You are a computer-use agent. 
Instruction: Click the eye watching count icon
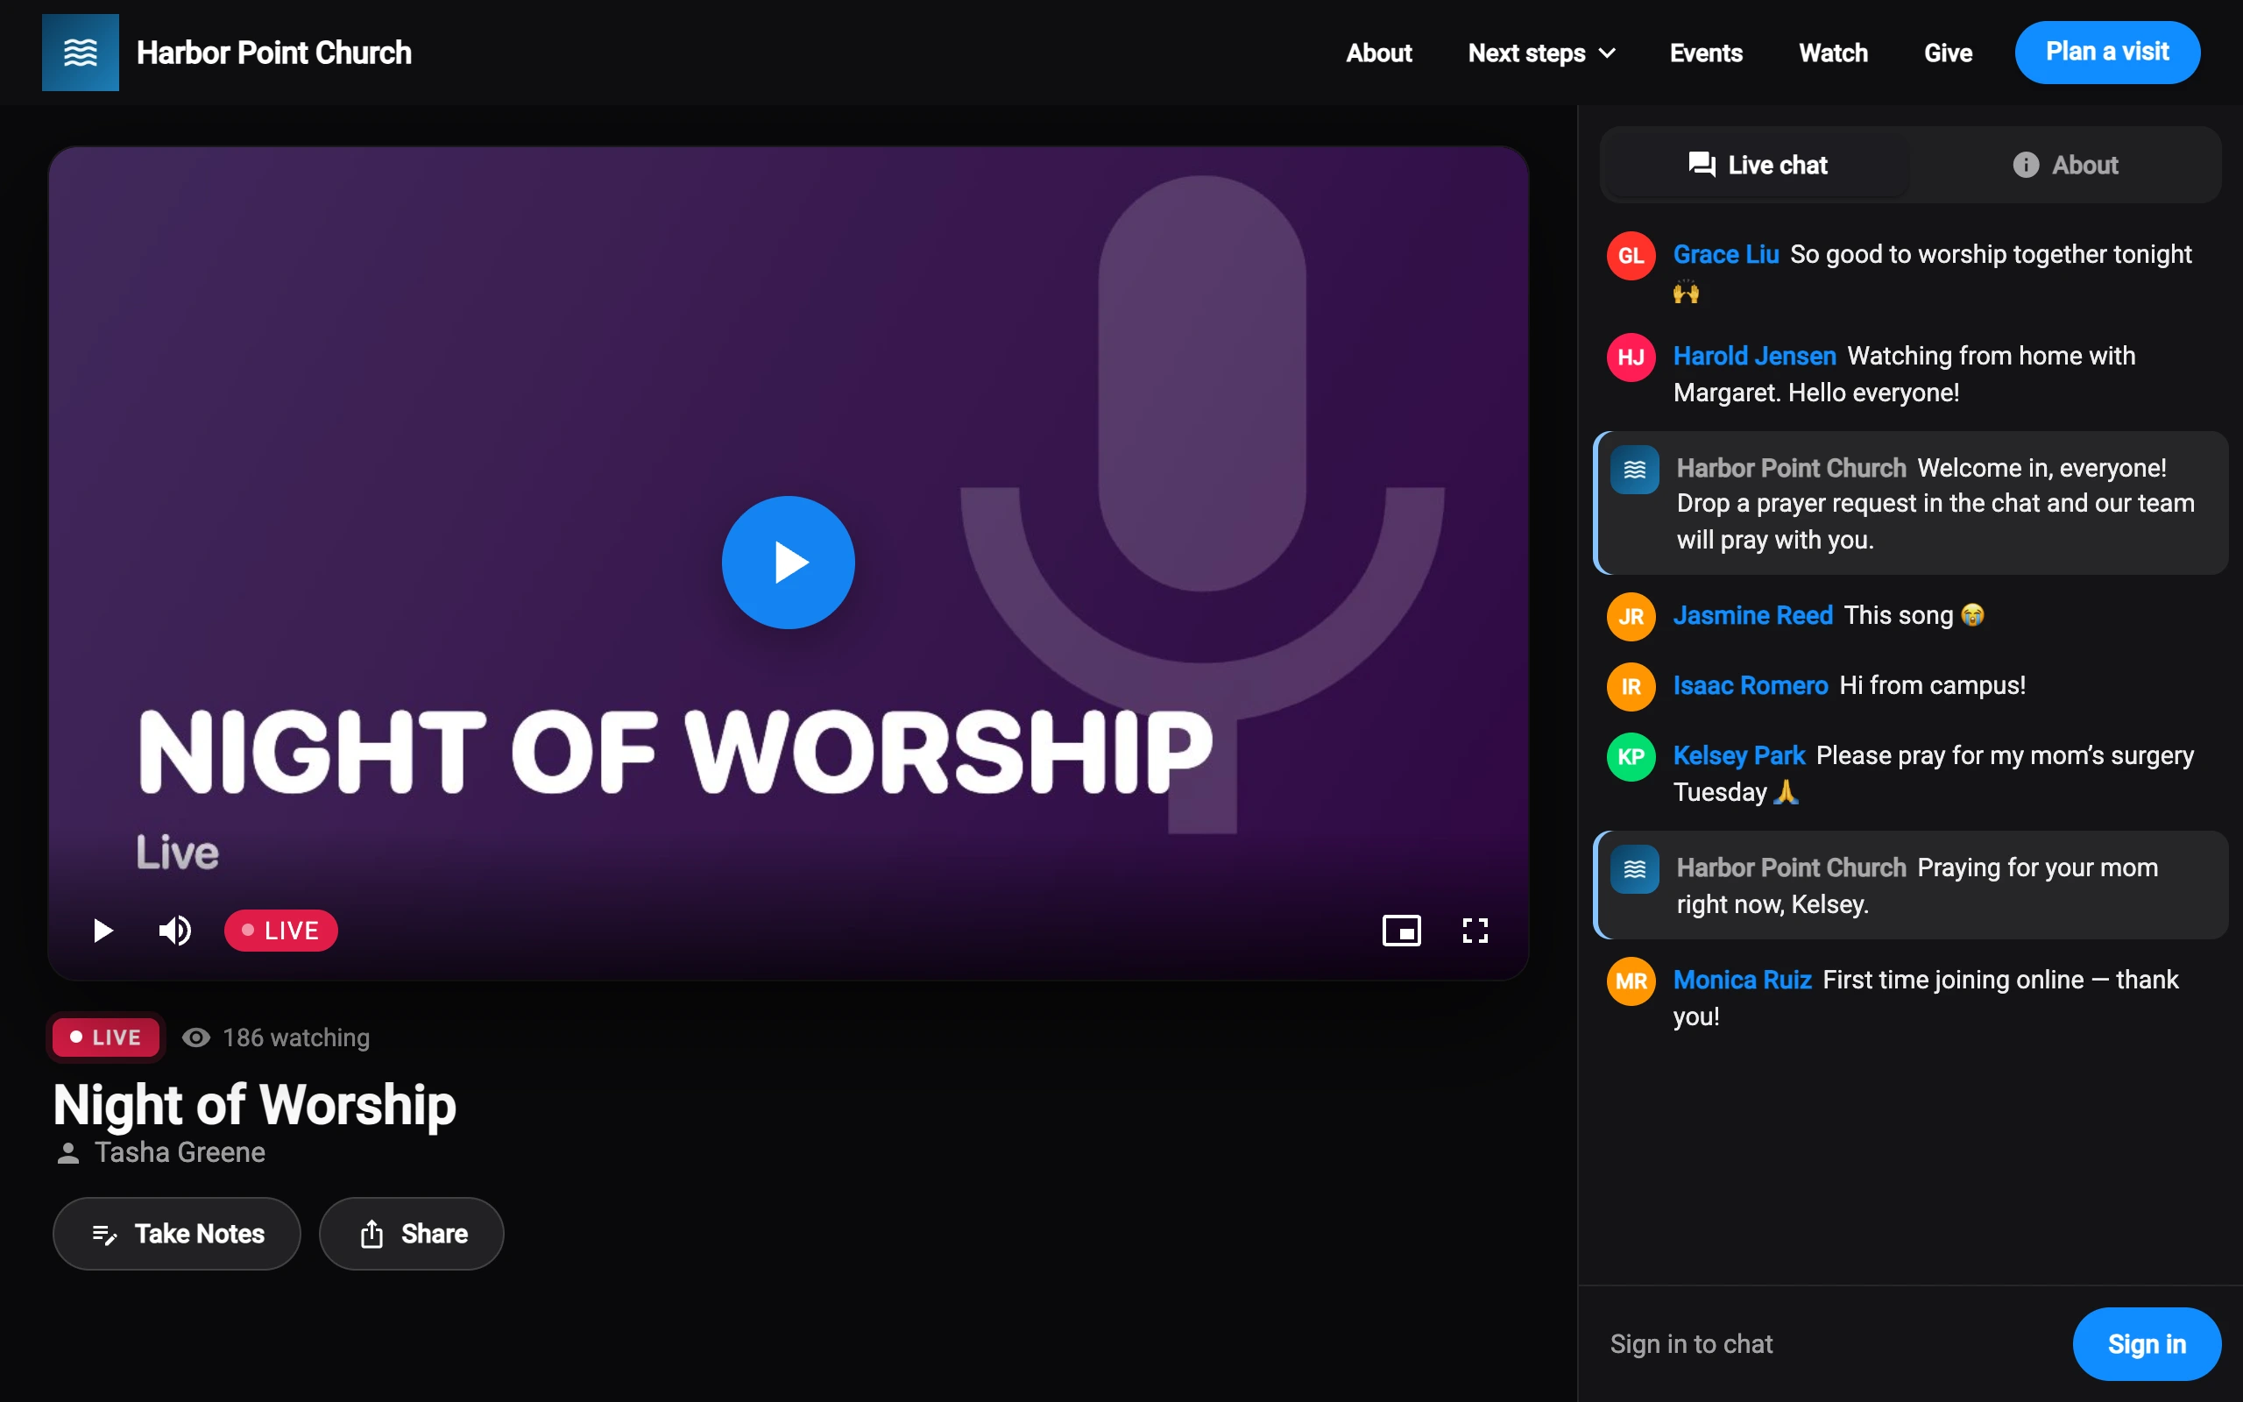coord(195,1037)
